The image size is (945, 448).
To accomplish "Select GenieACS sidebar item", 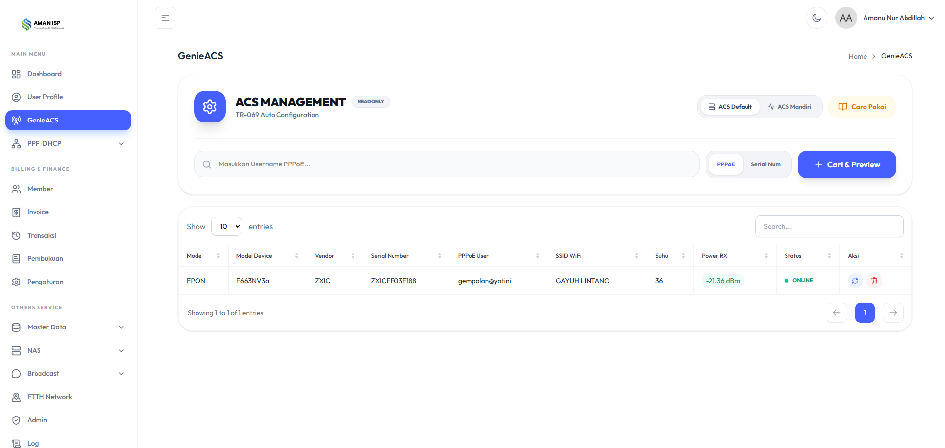I will (68, 121).
